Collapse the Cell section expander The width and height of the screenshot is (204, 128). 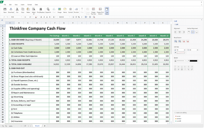(x=175, y=24)
